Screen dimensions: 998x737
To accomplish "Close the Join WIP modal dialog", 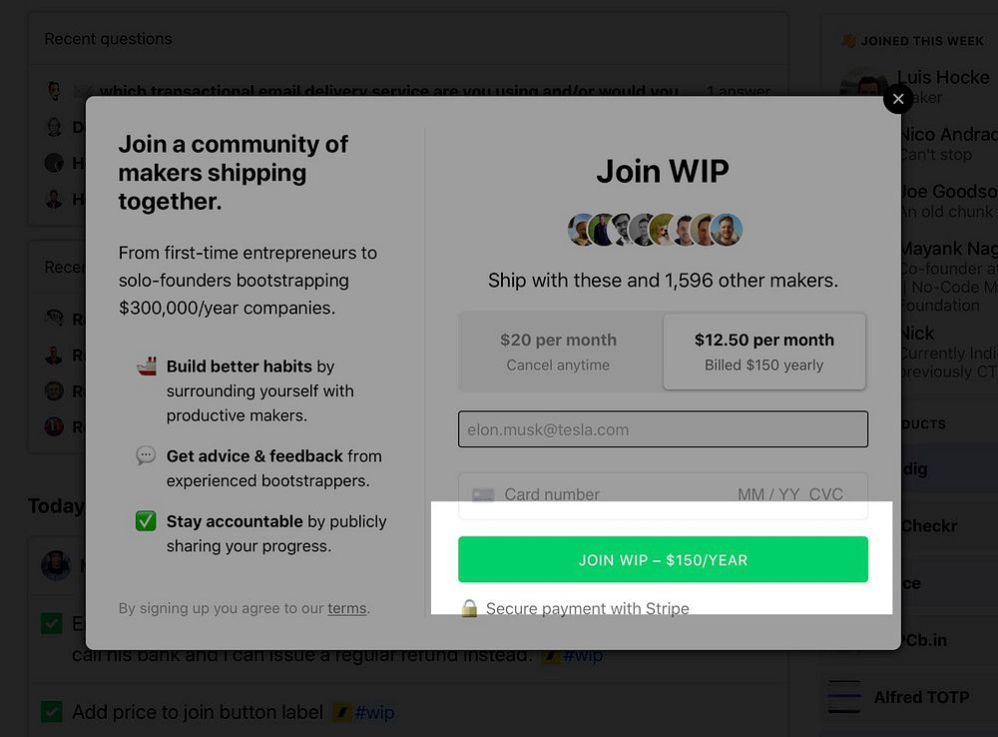I will tap(898, 99).
